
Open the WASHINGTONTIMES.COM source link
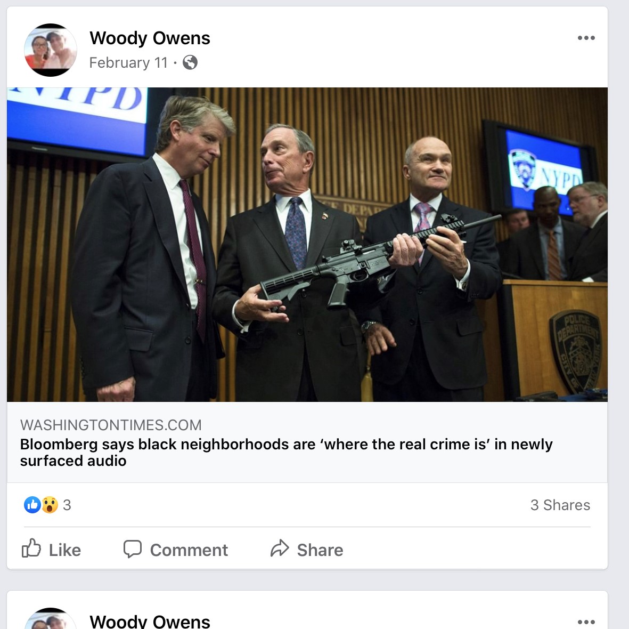[x=111, y=425]
